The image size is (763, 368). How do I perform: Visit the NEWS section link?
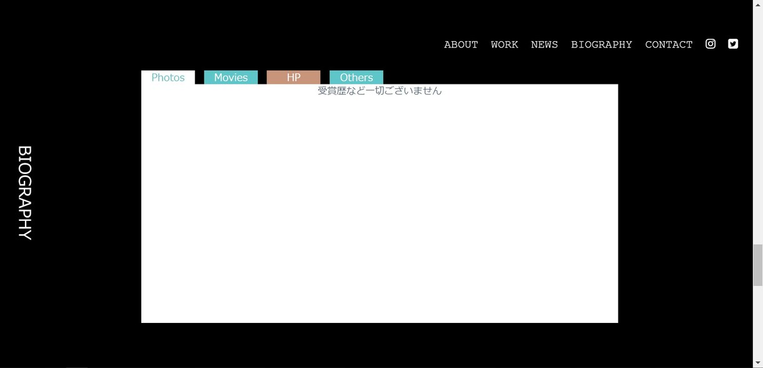point(544,44)
